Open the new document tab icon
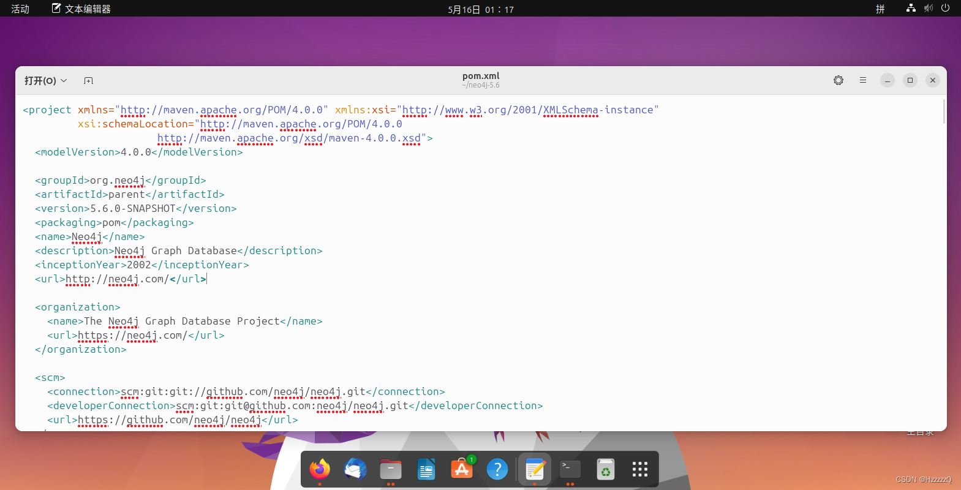961x490 pixels. tap(88, 81)
